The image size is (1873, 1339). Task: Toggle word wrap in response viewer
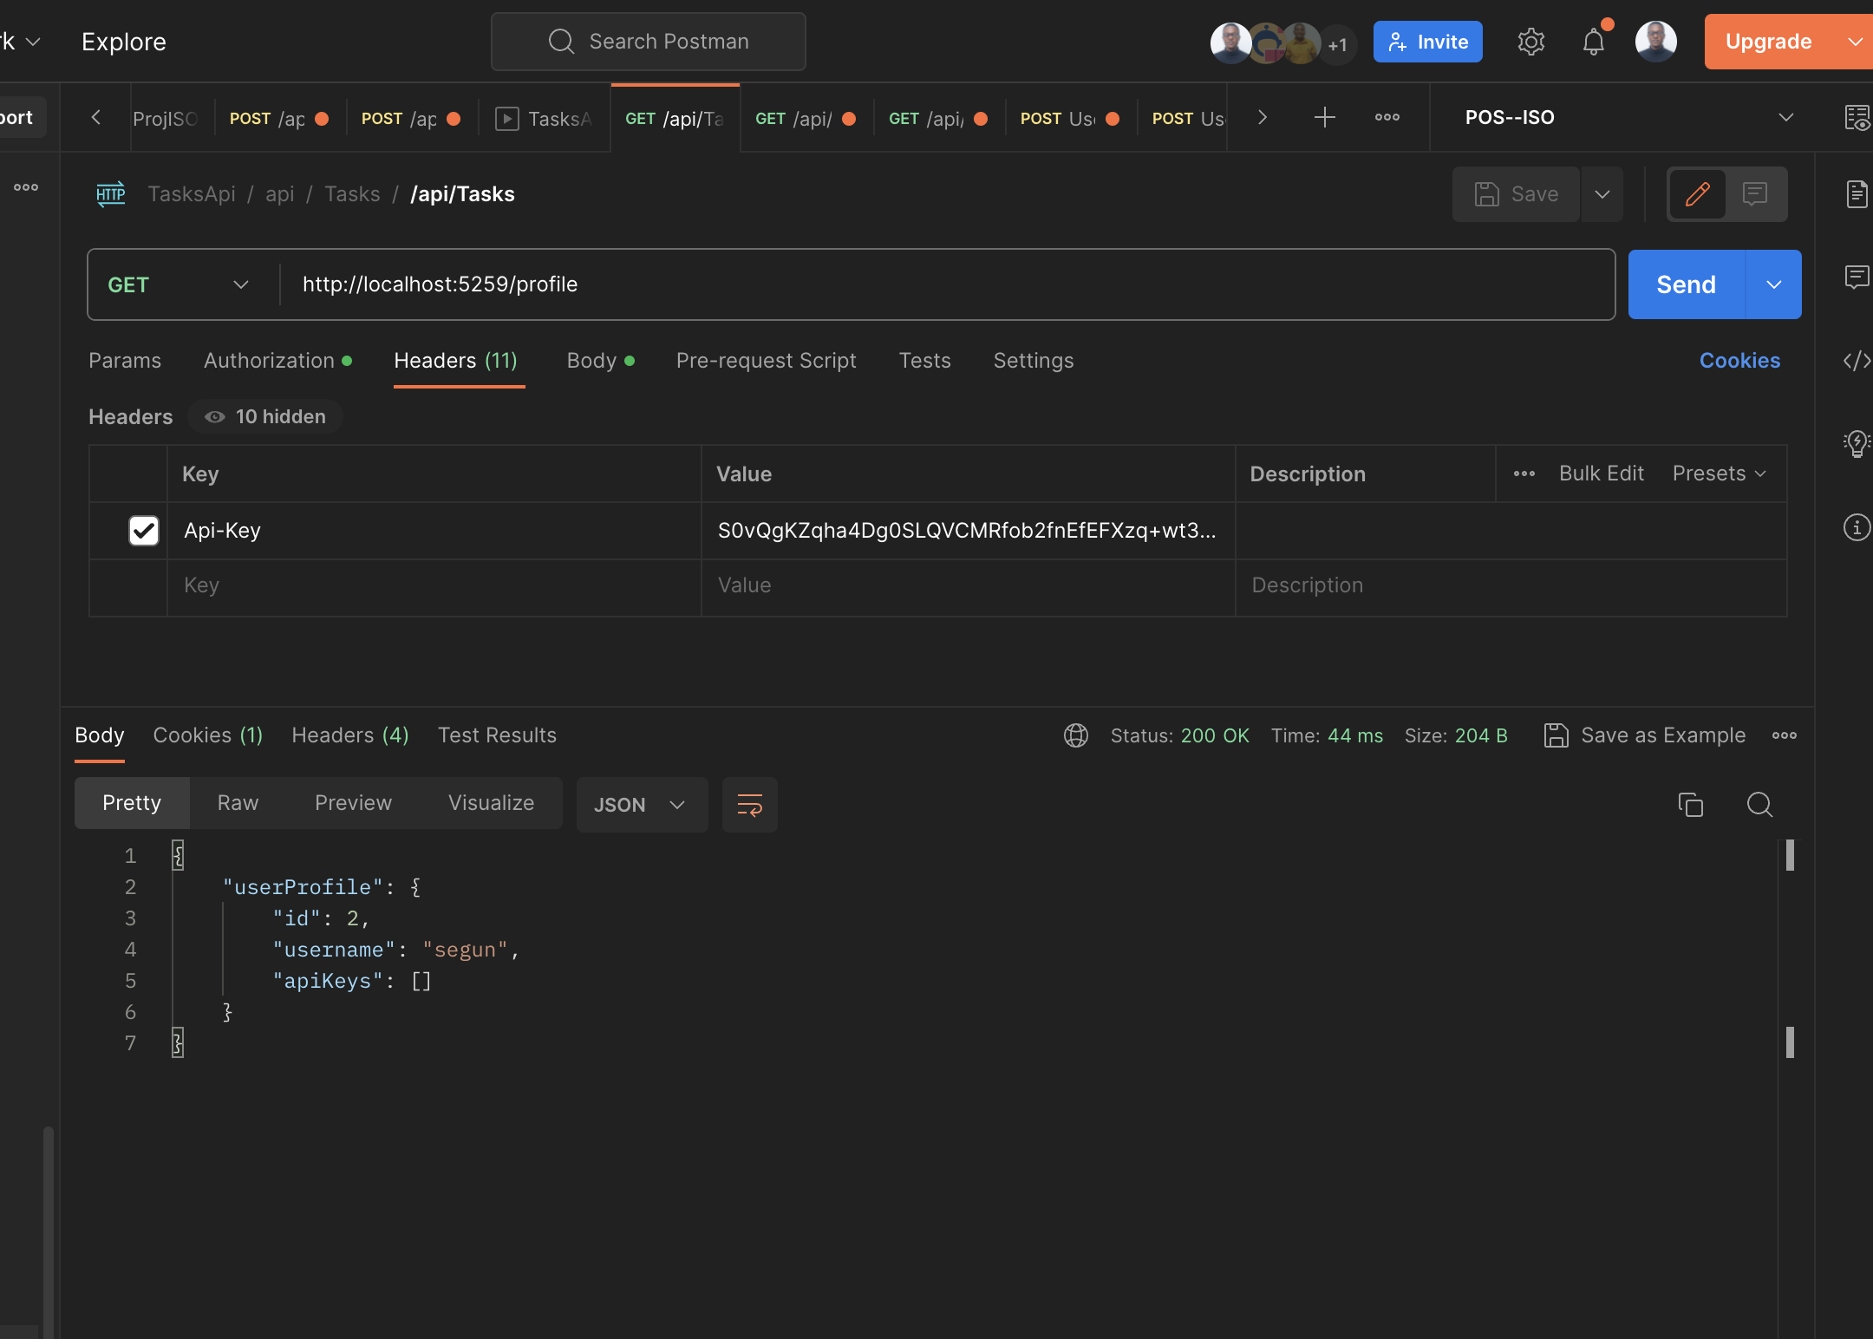point(749,805)
